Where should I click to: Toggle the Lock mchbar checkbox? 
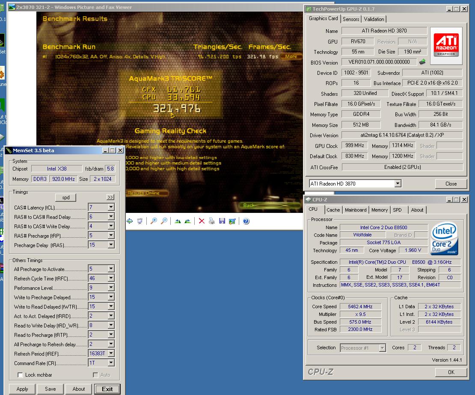[x=20, y=375]
